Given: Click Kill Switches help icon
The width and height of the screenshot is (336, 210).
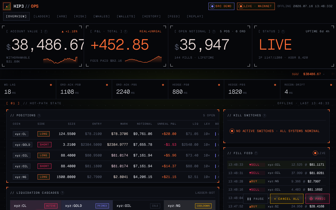Looking at the screenshot, I should (264, 115).
